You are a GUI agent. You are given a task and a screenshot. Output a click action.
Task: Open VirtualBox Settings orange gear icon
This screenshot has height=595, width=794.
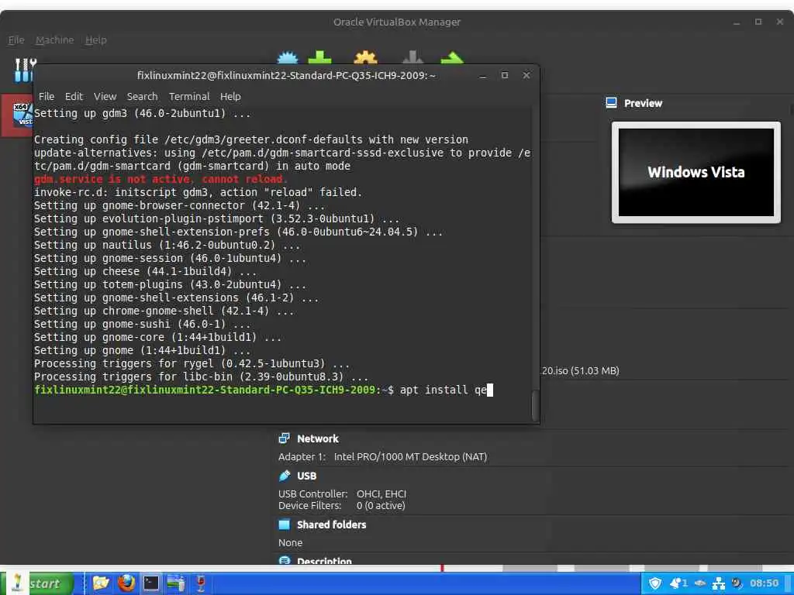[x=366, y=57]
